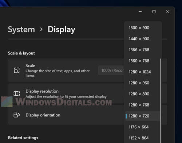Image resolution: width=182 pixels, height=143 pixels.
Task: Click the Display resolution icon
Action: [17, 94]
